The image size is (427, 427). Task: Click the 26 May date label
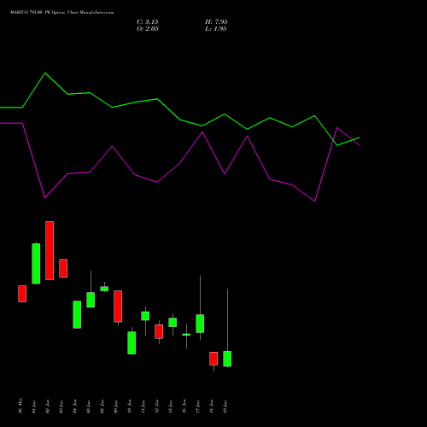pos(20,406)
